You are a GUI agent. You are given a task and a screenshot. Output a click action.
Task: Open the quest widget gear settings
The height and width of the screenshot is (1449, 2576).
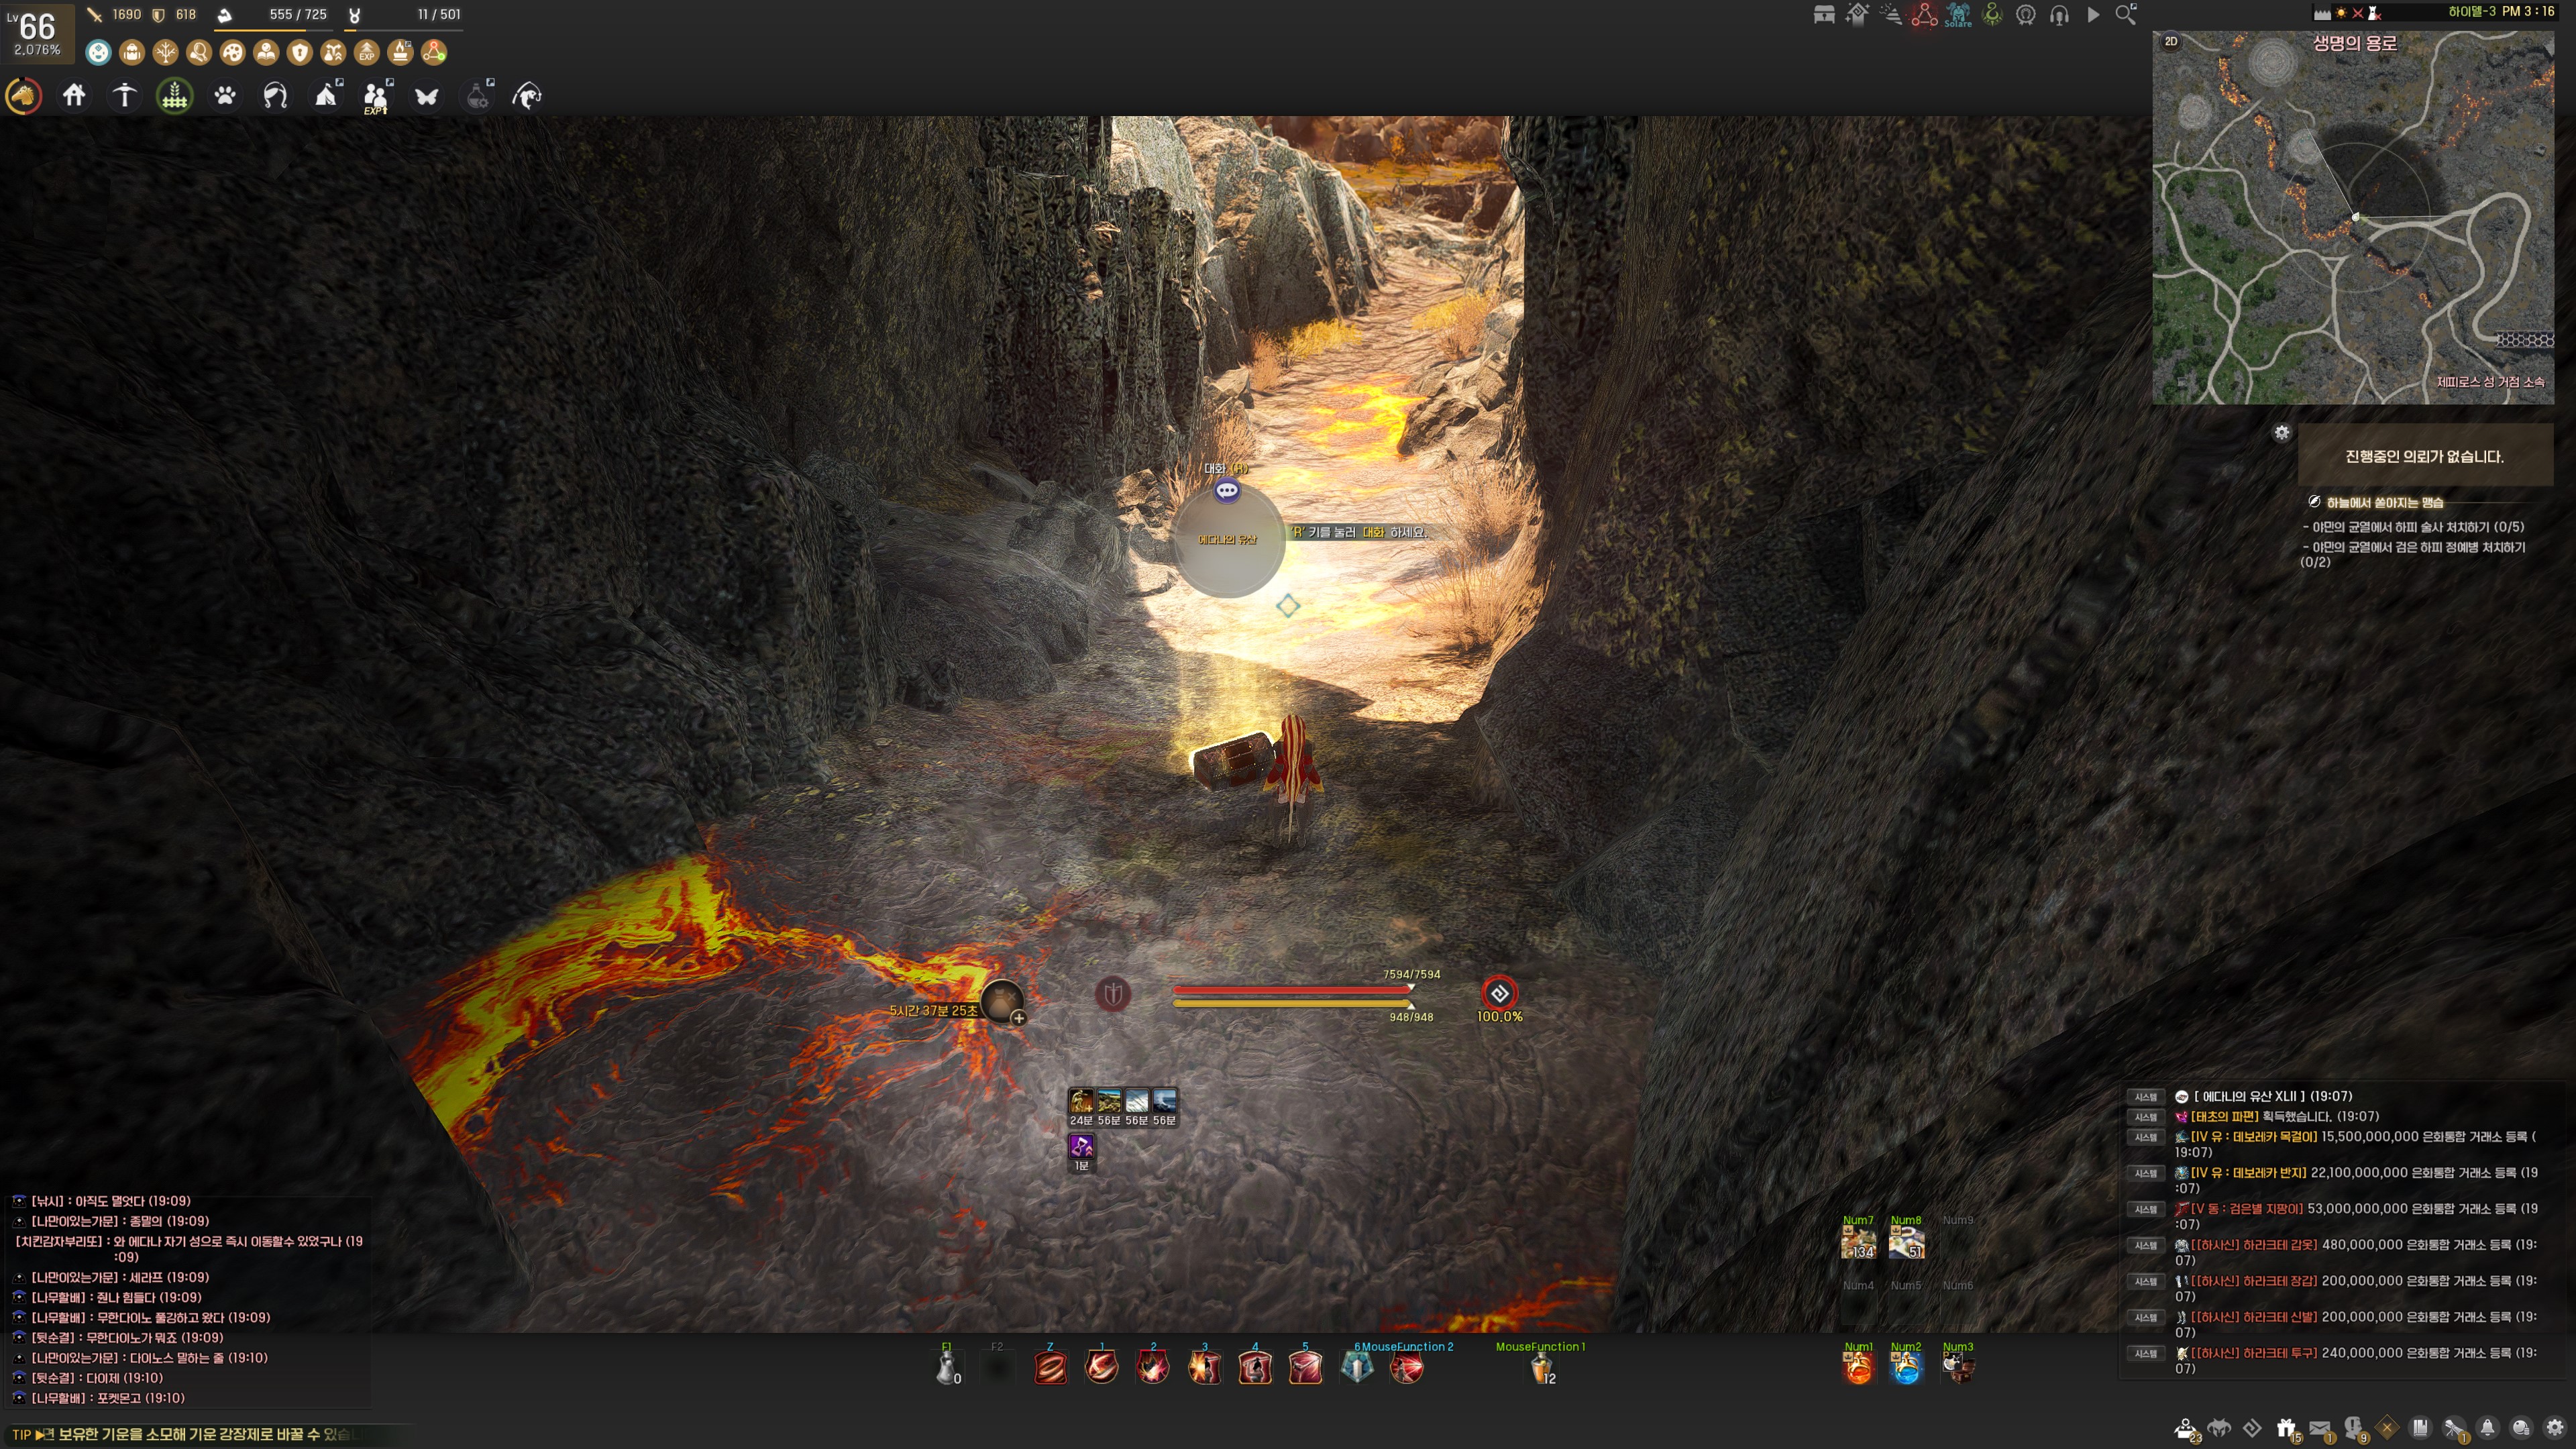(x=2281, y=433)
